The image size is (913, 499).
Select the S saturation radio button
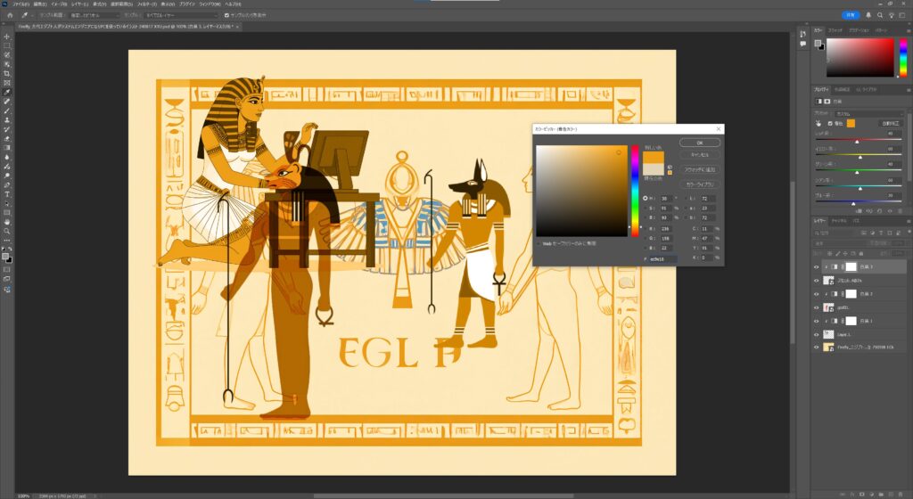tap(645, 207)
